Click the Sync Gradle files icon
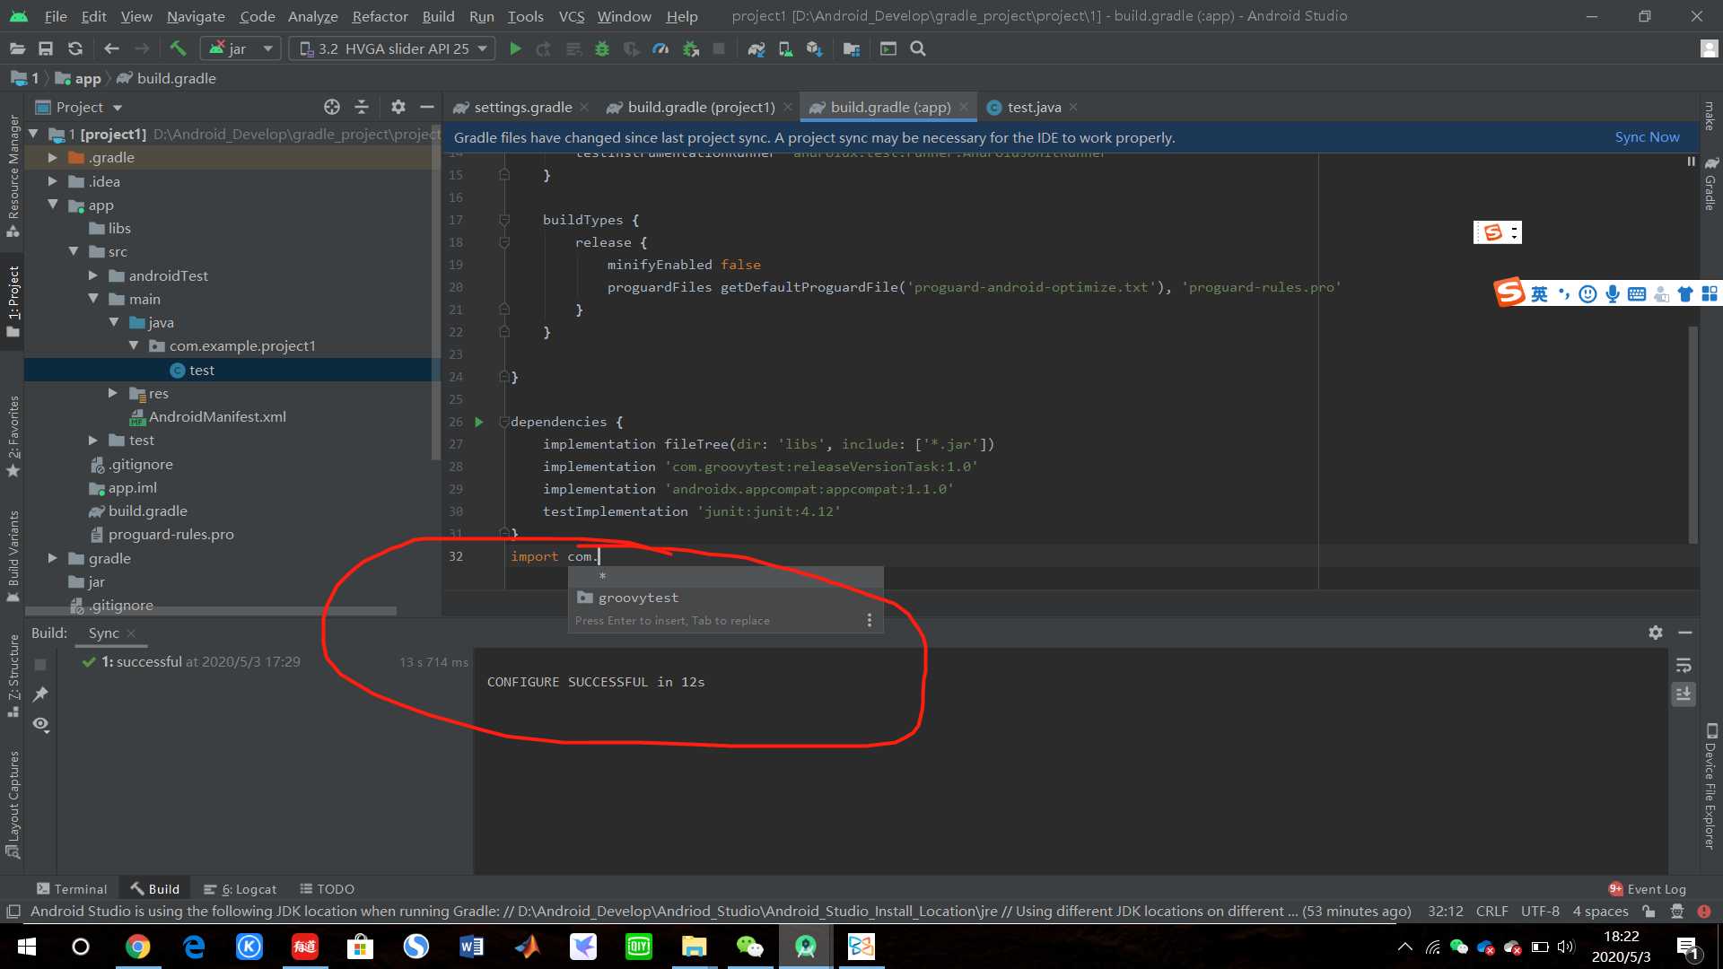Viewport: 1723px width, 969px height. [755, 48]
